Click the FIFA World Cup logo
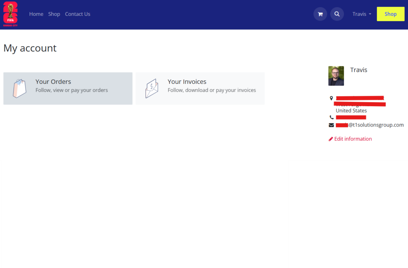The width and height of the screenshot is (408, 268). [x=10, y=14]
